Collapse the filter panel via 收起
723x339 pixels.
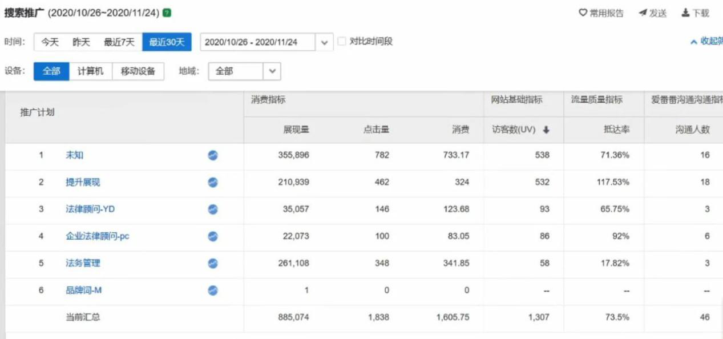(706, 41)
